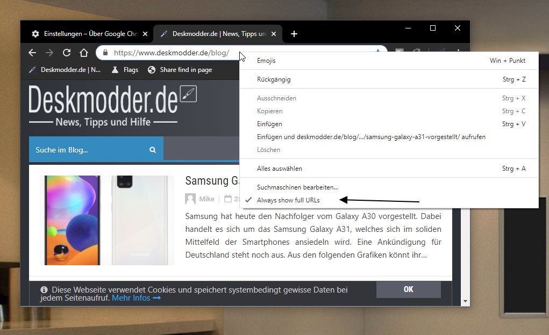Open Suchmaschinen bearbeiten… from the context menu
Viewport: 549px width, 335px height.
[389, 187]
